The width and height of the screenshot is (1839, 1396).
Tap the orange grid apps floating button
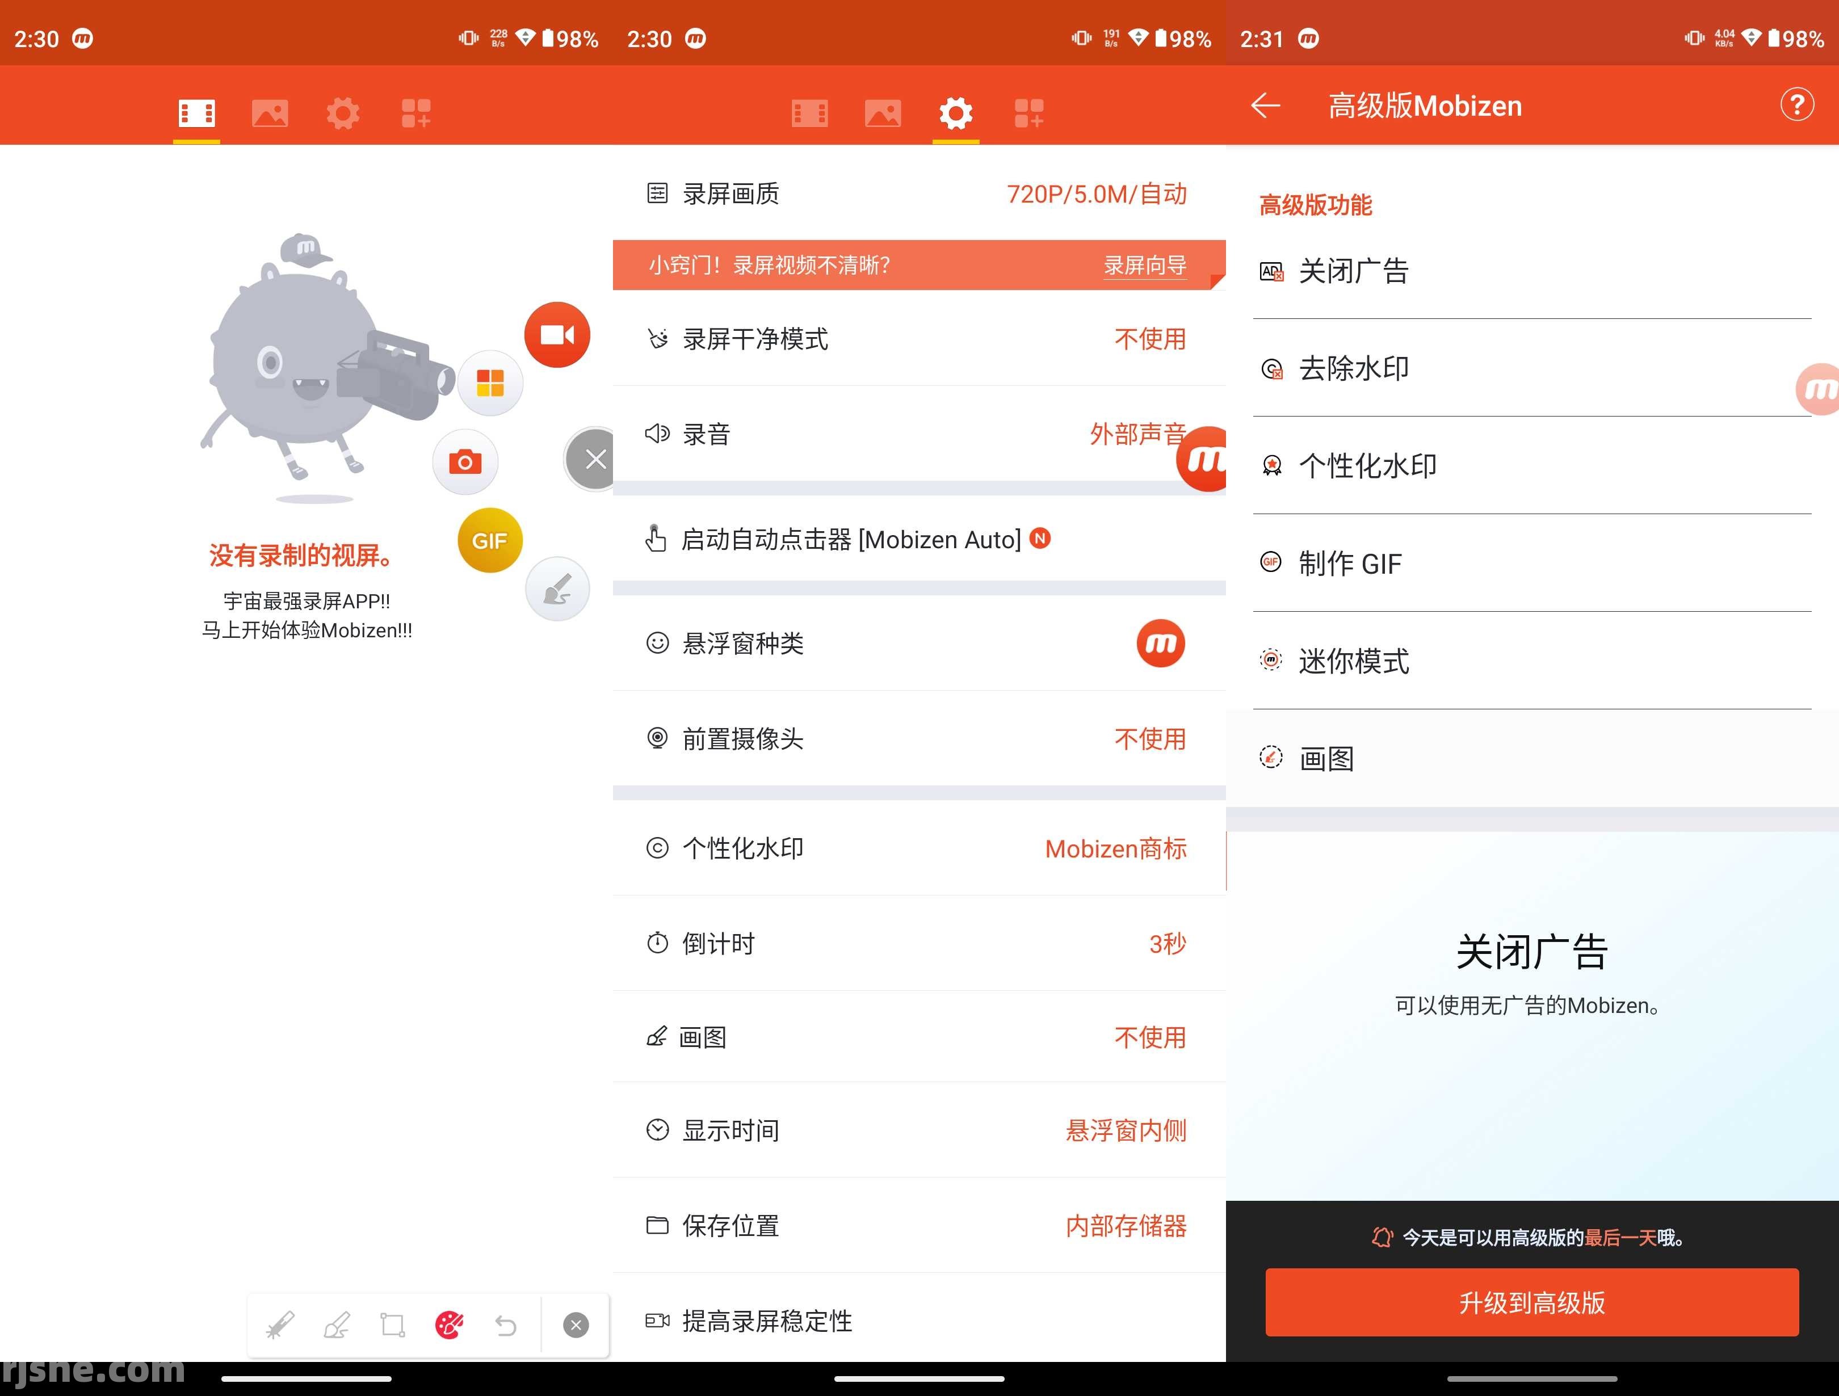click(x=490, y=382)
